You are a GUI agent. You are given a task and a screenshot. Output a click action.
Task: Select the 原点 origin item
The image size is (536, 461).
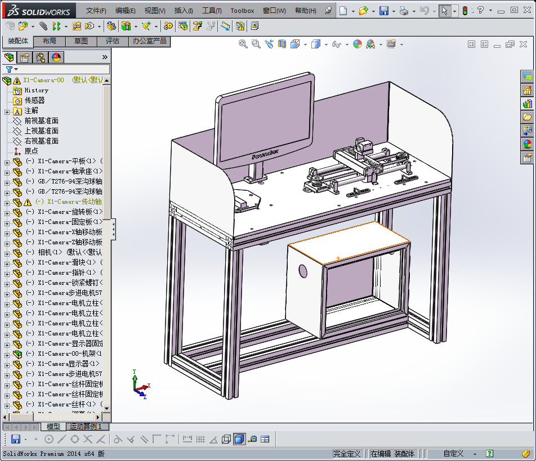click(31, 151)
